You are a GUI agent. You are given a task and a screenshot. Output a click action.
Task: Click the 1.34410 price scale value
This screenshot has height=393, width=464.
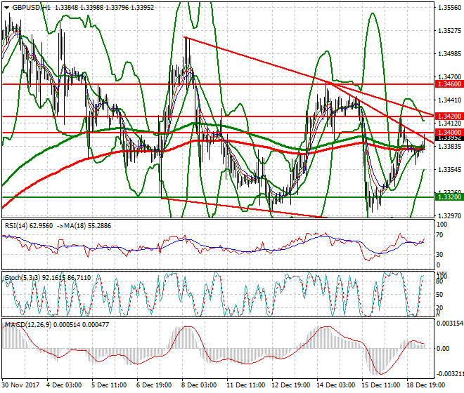[450, 100]
